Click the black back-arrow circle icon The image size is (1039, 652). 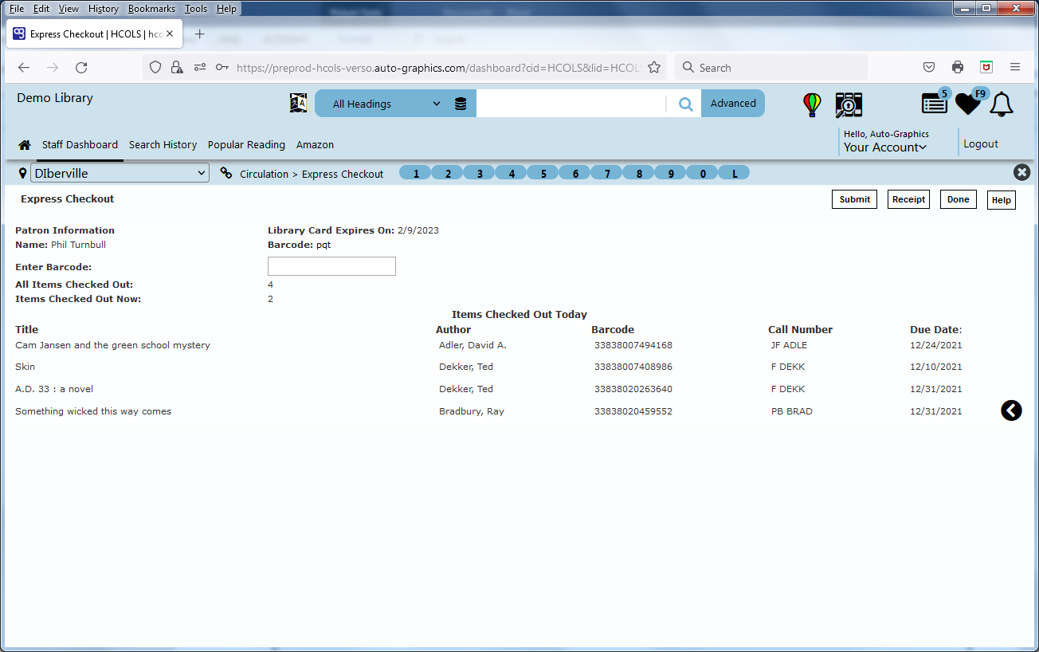point(1011,410)
